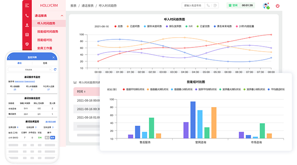Toggle the hamburger menu in the red sidebar
Image resolution: width=297 pixels, height=165 pixels.
coord(27,5)
